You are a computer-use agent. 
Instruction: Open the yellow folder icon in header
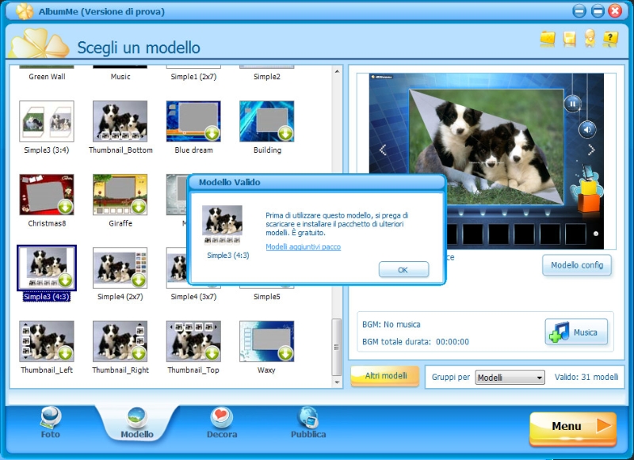(548, 38)
